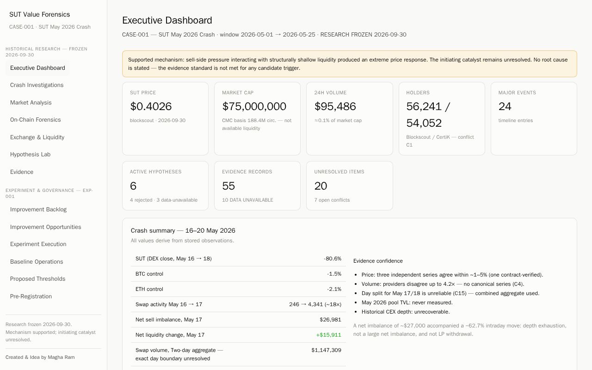The height and width of the screenshot is (370, 592).
Task: Select the 24H Volume $95,486 card
Action: (349, 118)
